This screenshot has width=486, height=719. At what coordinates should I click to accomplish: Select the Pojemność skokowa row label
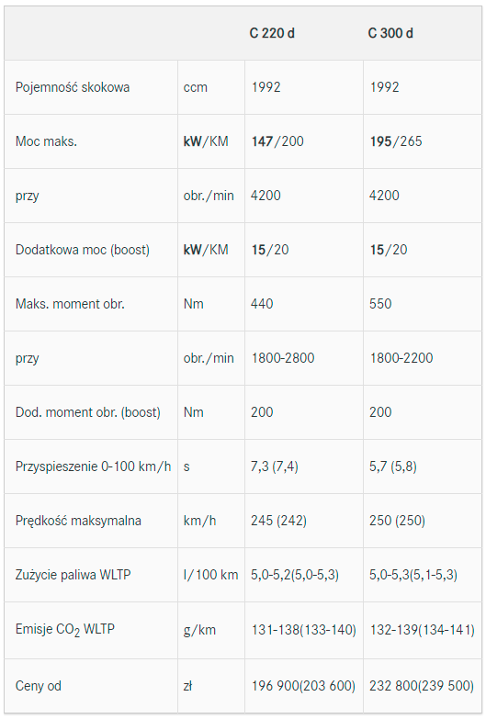tap(73, 87)
